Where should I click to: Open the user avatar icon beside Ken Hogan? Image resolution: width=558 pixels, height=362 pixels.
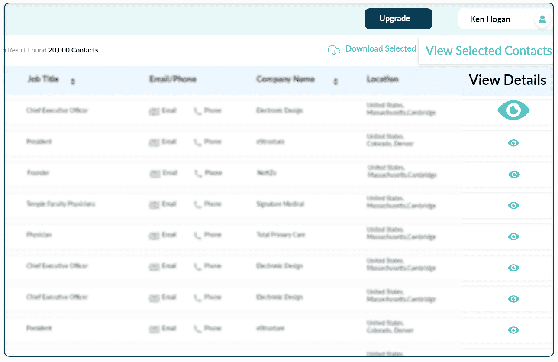coord(542,19)
